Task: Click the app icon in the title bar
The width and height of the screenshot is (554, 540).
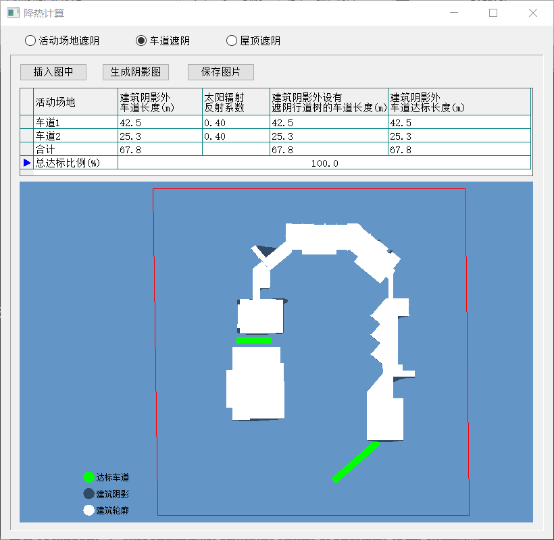Action: [13, 13]
